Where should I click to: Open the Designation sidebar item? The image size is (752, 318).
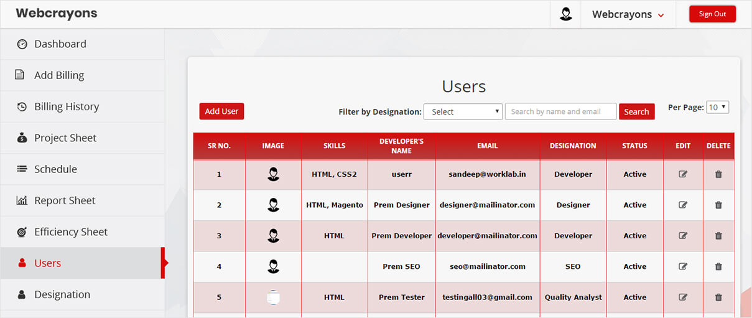(x=62, y=294)
